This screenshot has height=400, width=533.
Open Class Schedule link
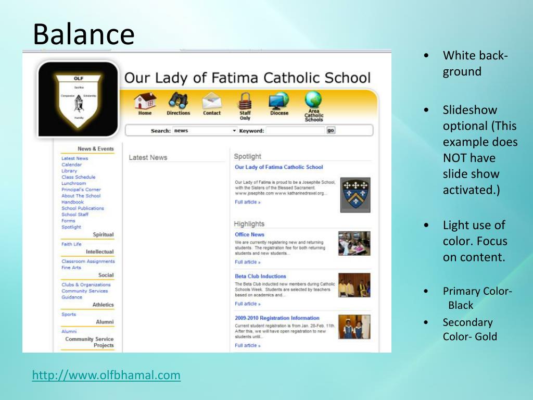click(x=79, y=177)
